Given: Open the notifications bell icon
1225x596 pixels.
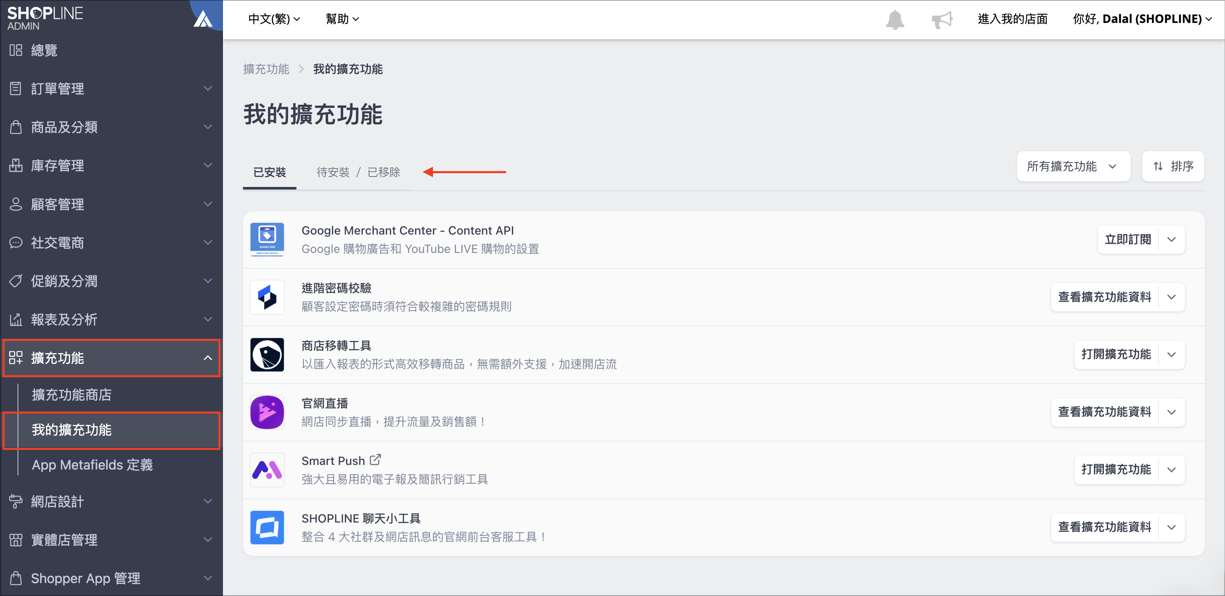Looking at the screenshot, I should tap(894, 20).
